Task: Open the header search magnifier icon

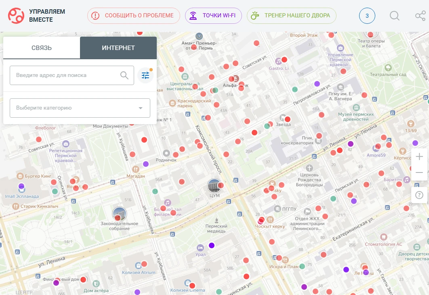Action: coord(394,16)
